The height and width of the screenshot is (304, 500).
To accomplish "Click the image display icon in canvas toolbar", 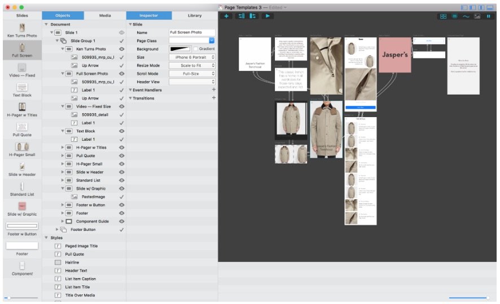I will click(x=477, y=16).
